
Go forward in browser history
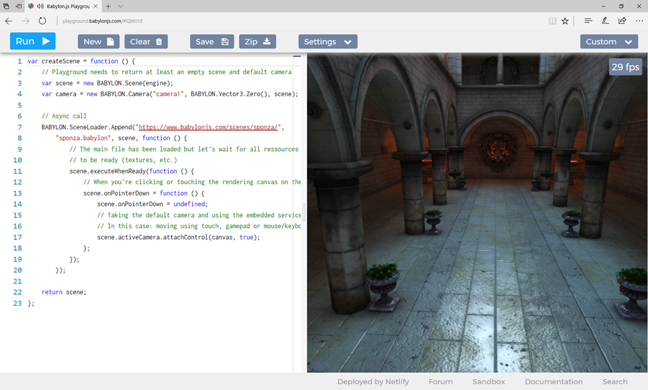pos(25,21)
